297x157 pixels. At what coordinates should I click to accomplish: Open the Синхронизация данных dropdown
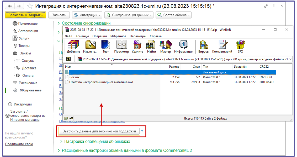coord(129,15)
